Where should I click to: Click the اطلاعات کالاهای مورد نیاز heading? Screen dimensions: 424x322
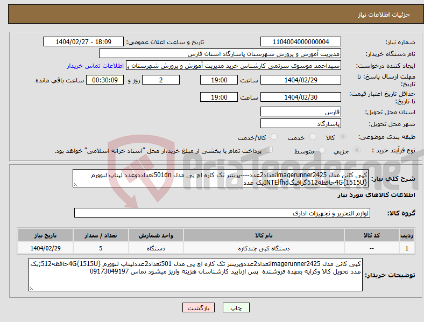(376, 195)
